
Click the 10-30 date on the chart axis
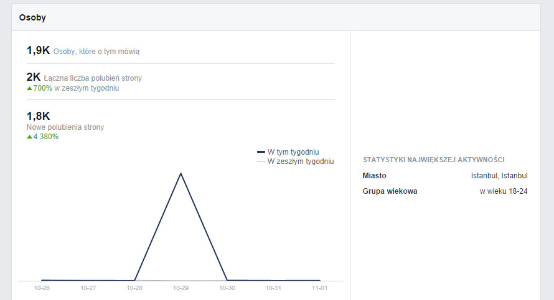pyautogui.click(x=227, y=288)
